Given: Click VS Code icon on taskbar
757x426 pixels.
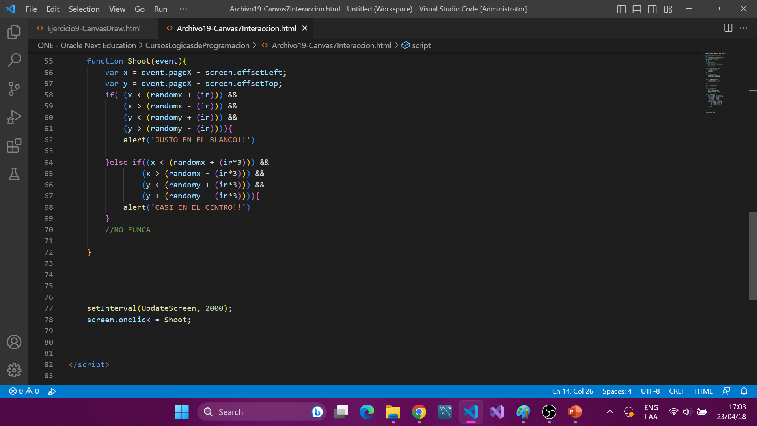Looking at the screenshot, I should pyautogui.click(x=471, y=412).
